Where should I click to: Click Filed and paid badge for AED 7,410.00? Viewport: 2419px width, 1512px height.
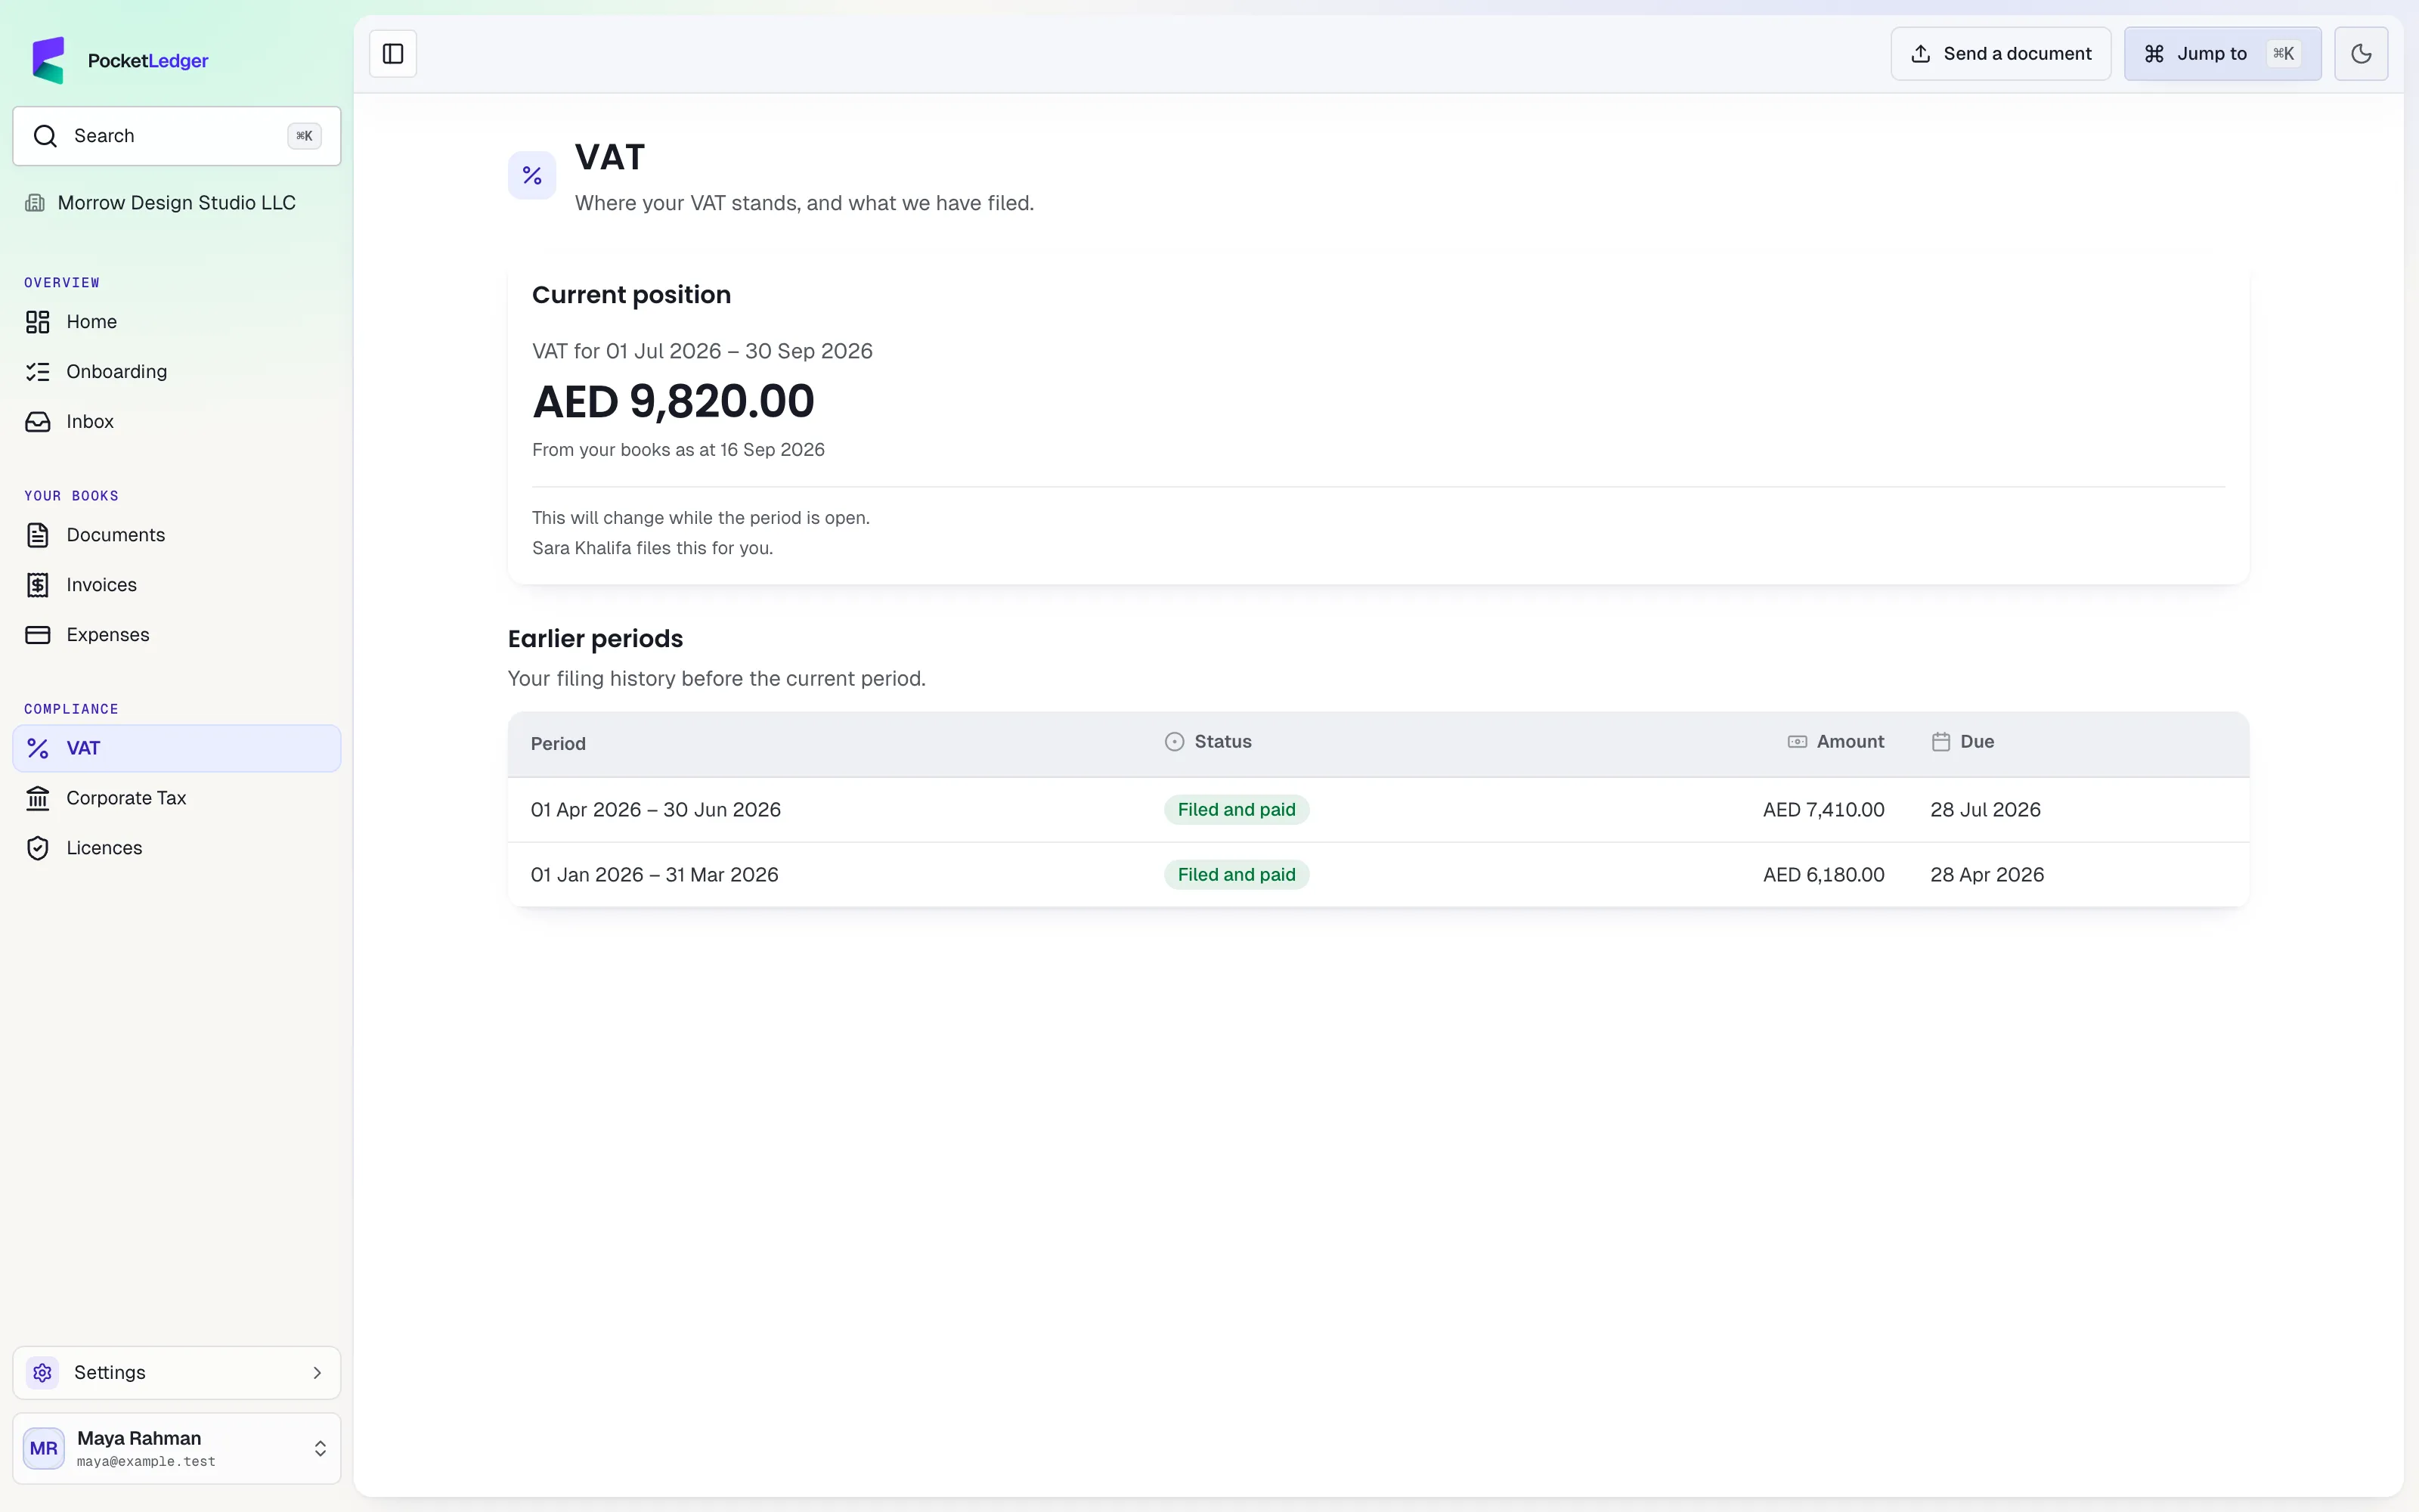point(1237,810)
